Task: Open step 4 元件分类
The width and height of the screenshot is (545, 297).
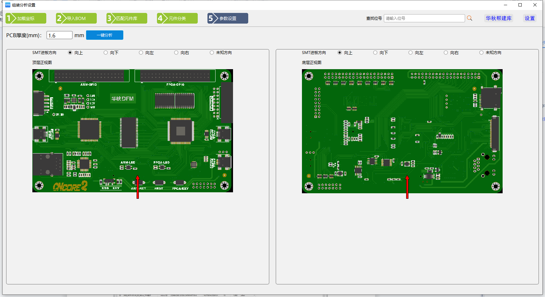Action: click(x=177, y=18)
